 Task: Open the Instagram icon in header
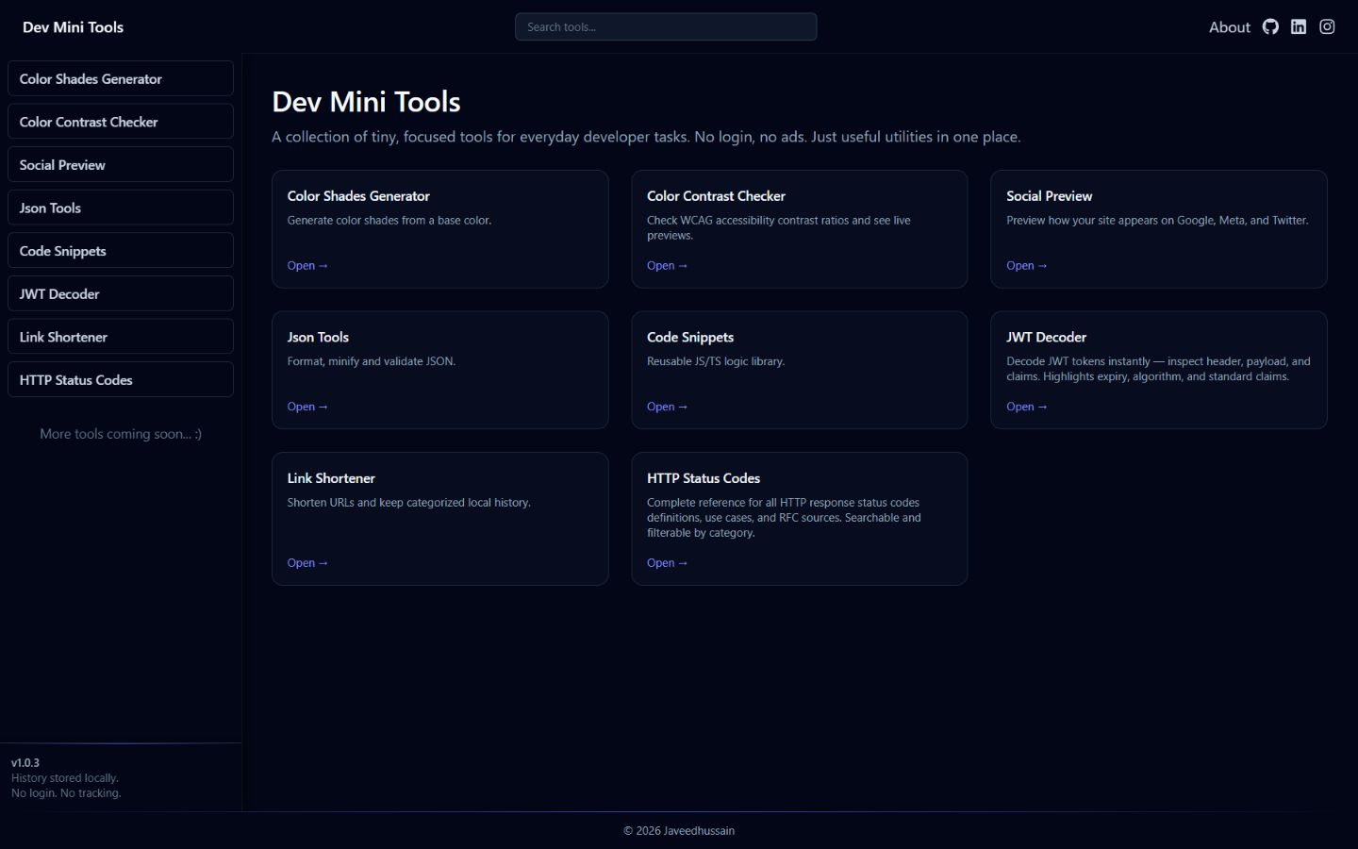click(x=1327, y=26)
